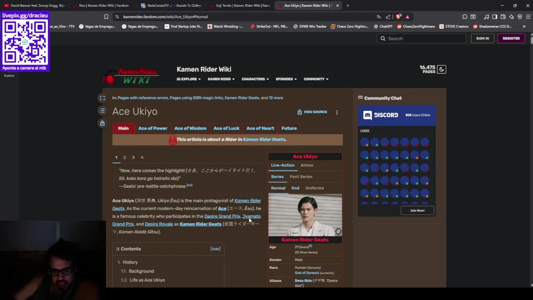Open the Brave playlist music icon

(x=486, y=17)
